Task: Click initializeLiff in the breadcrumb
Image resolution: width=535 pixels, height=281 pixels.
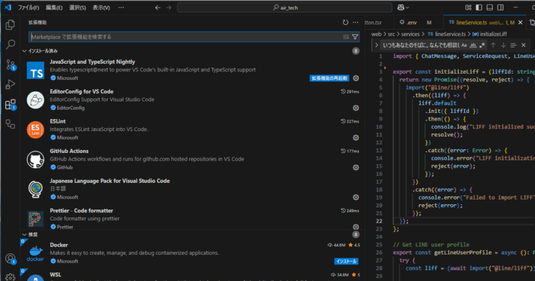Action: pyautogui.click(x=490, y=34)
